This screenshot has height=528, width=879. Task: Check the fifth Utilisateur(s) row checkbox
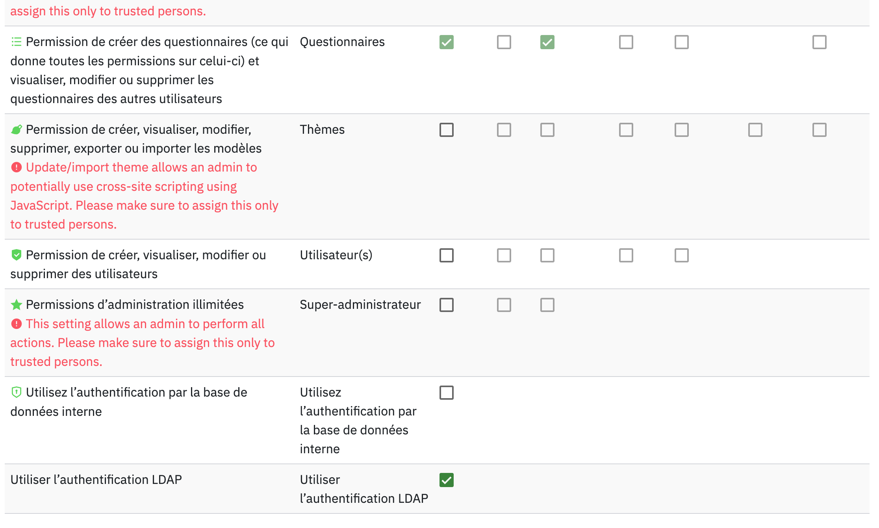pyautogui.click(x=681, y=255)
